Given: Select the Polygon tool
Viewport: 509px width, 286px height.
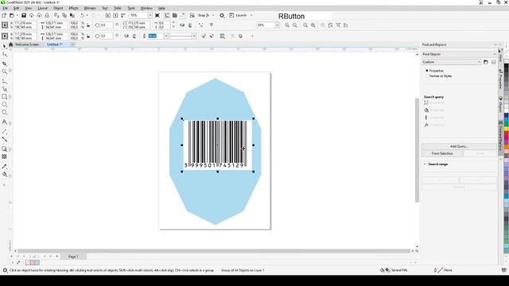Looking at the screenshot, I should point(4,112).
